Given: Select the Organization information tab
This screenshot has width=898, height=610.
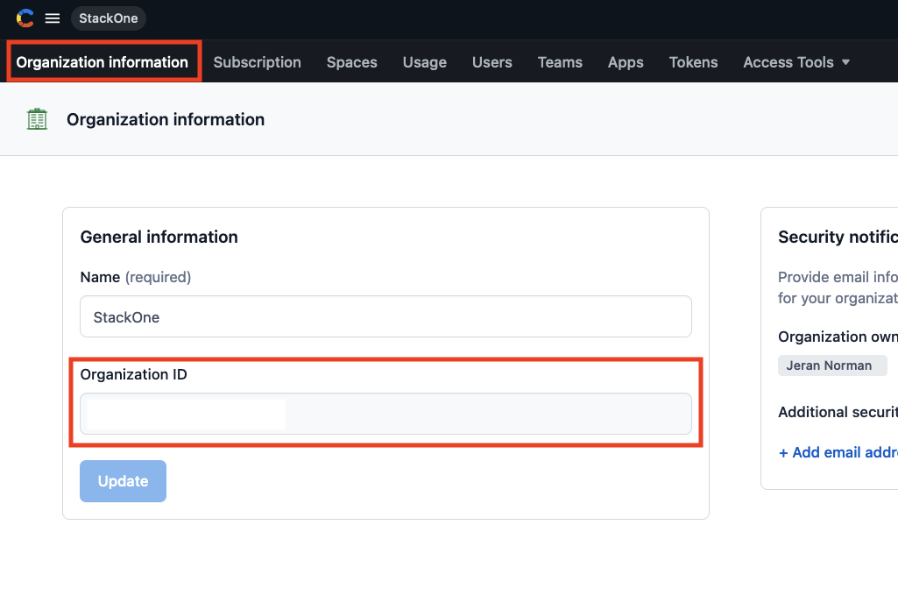Looking at the screenshot, I should tap(103, 61).
